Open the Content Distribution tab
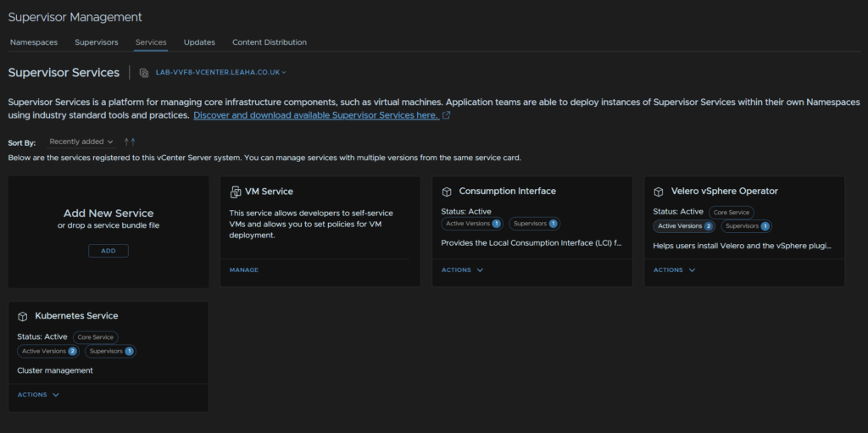868x433 pixels. (270, 42)
